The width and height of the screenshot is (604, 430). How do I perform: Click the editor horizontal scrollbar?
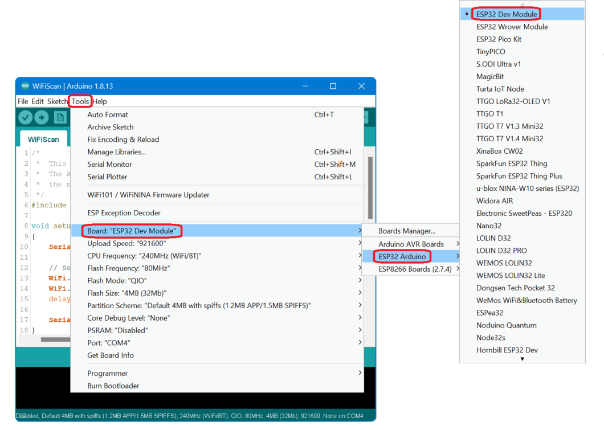click(55, 339)
